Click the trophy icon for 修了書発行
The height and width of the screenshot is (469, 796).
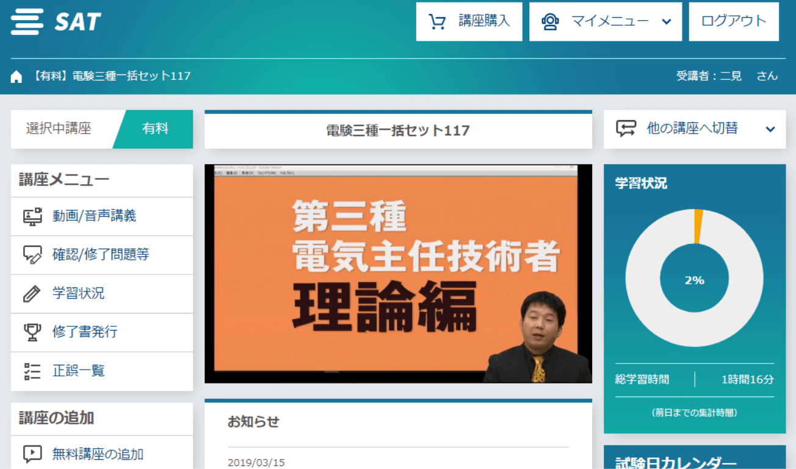(x=32, y=332)
